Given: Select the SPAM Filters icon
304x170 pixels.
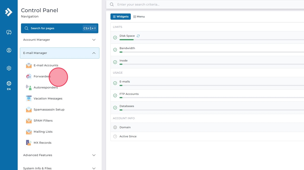Looking at the screenshot, I should point(29,121).
